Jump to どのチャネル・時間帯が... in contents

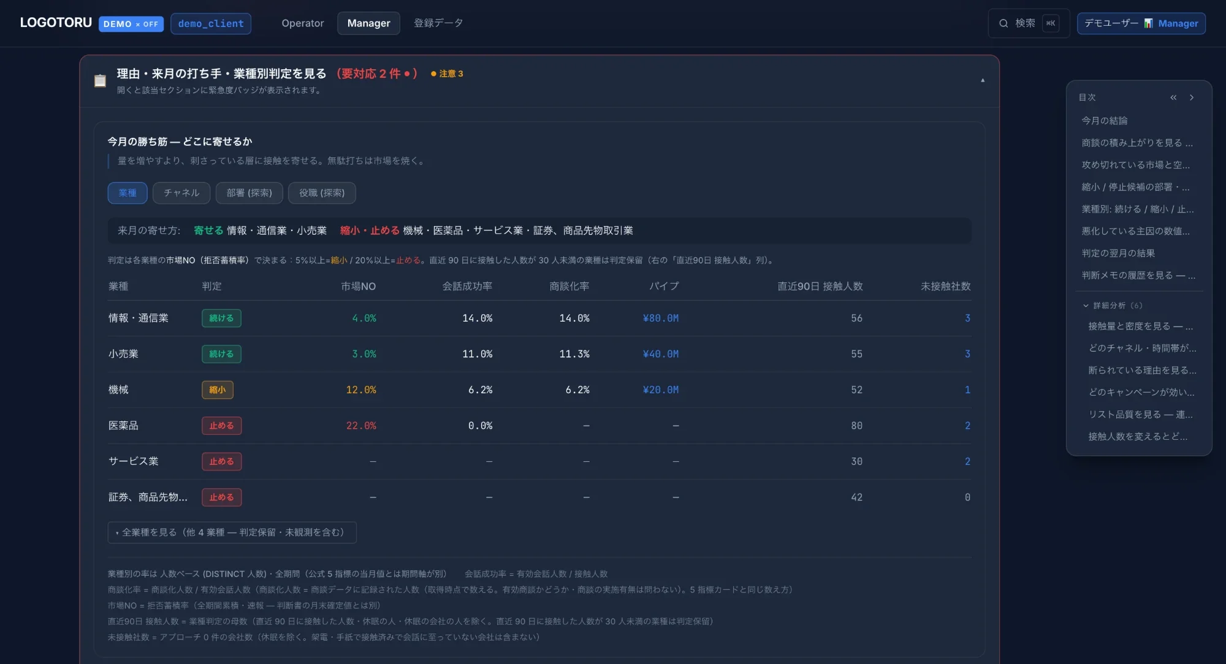pyautogui.click(x=1142, y=348)
